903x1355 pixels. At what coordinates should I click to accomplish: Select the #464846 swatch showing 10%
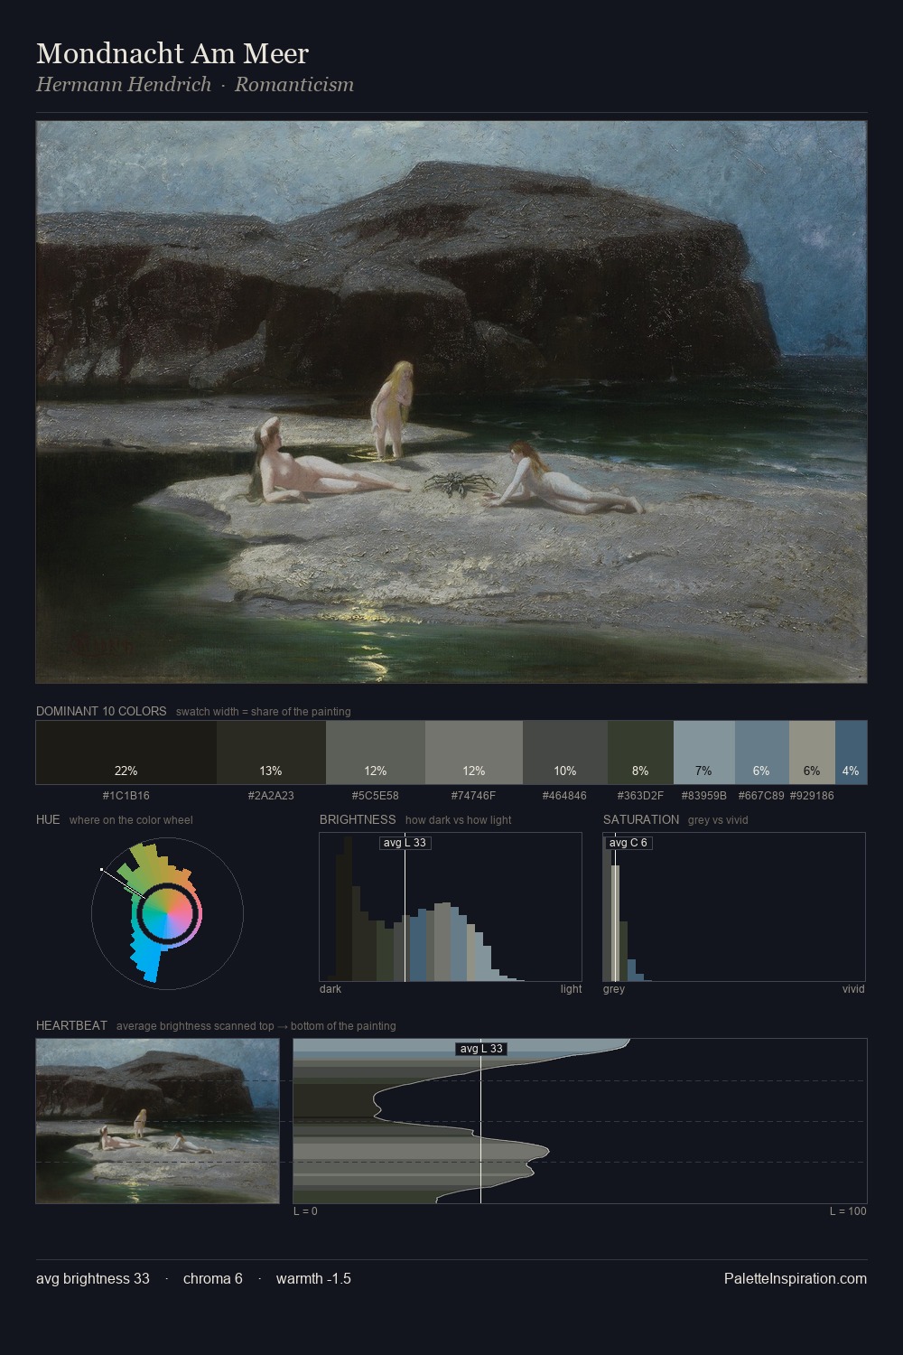point(565,752)
